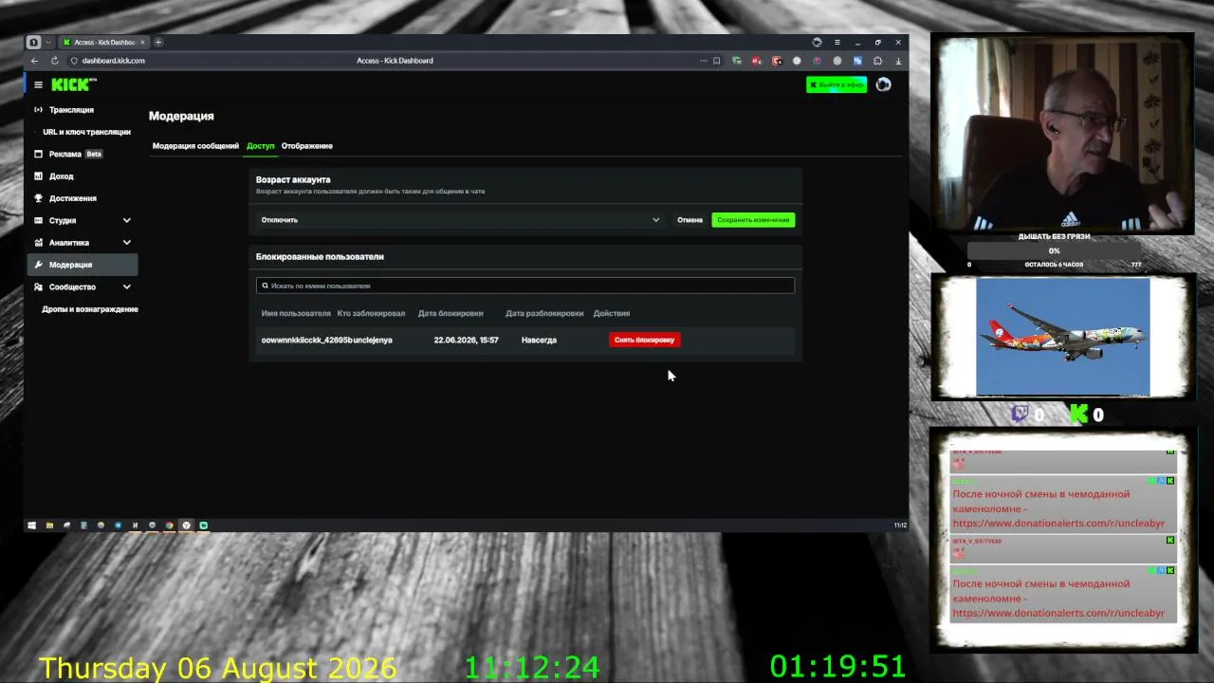The width and height of the screenshot is (1214, 683).
Task: Open the three-dots menu in address bar
Action: click(x=703, y=61)
